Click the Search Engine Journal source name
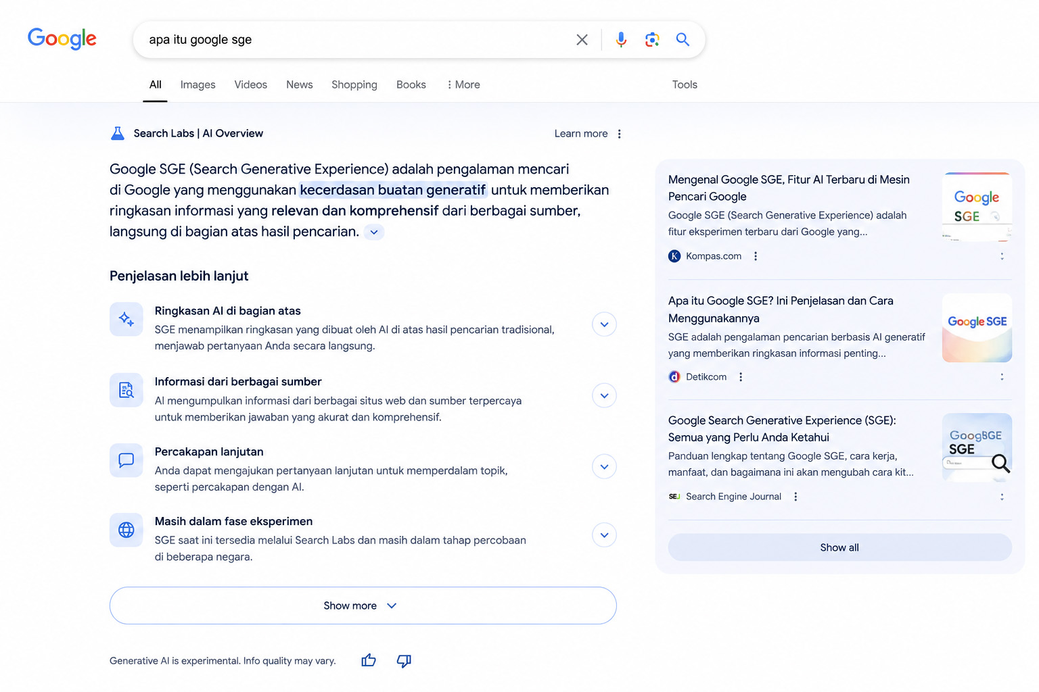Image resolution: width=1039 pixels, height=692 pixels. pyautogui.click(x=733, y=497)
